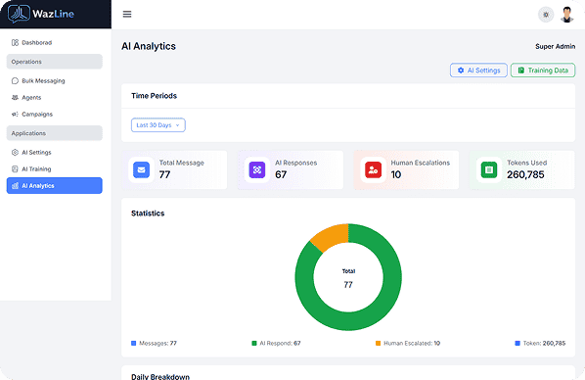Click the Statistics heading
Screen dimensions: 585x380
148,214
